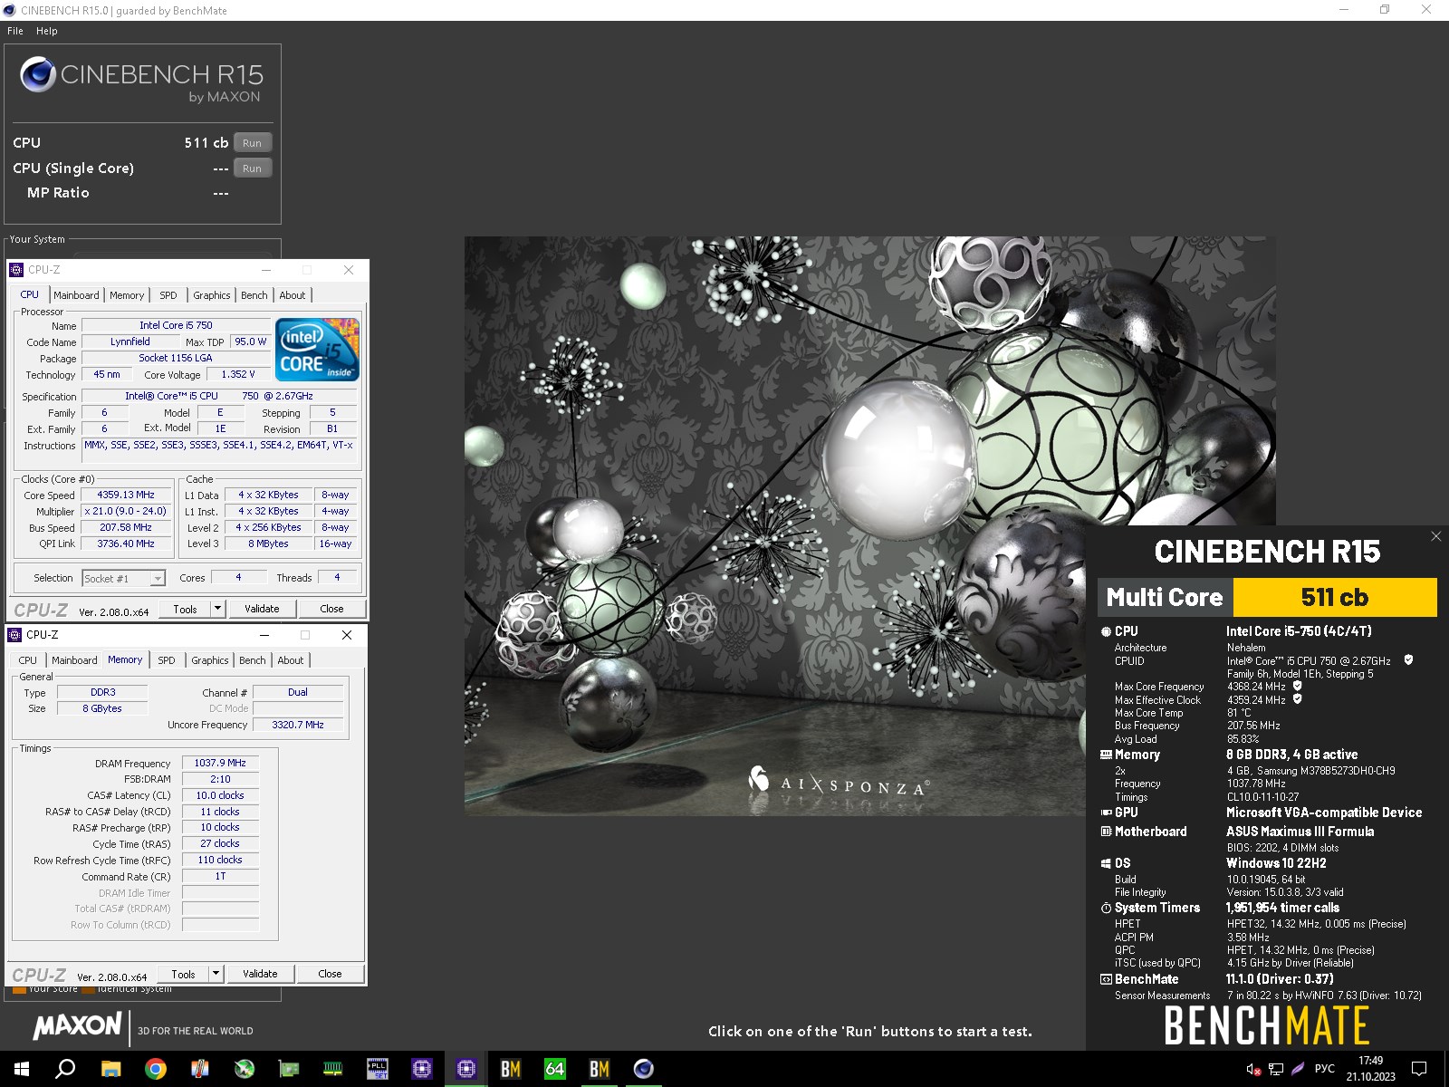Click the Cinebench R15 sphere logo
The width and height of the screenshot is (1449, 1087).
click(38, 74)
